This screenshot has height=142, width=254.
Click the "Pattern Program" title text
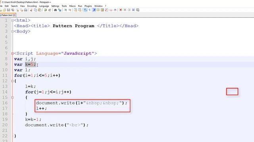(73, 26)
